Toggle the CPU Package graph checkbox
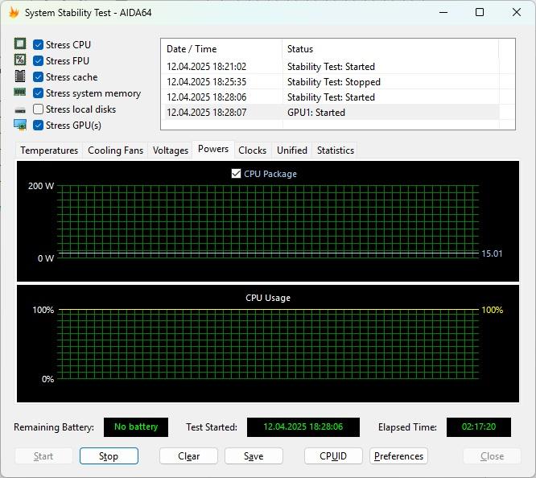 pyautogui.click(x=236, y=174)
